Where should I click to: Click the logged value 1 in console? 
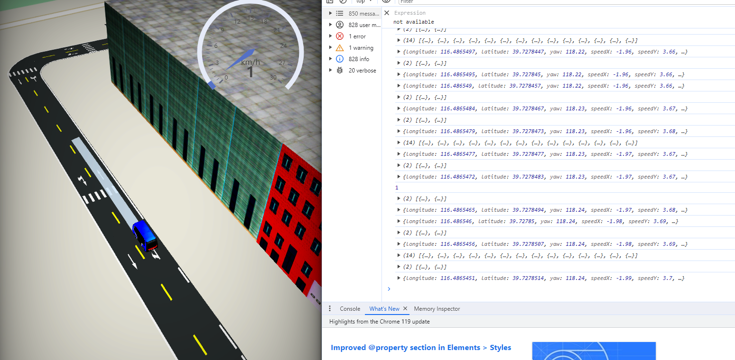click(x=397, y=188)
